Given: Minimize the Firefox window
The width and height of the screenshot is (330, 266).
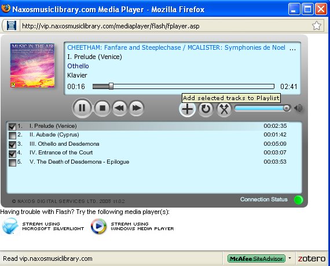Looking at the screenshot, I should 294,9.
